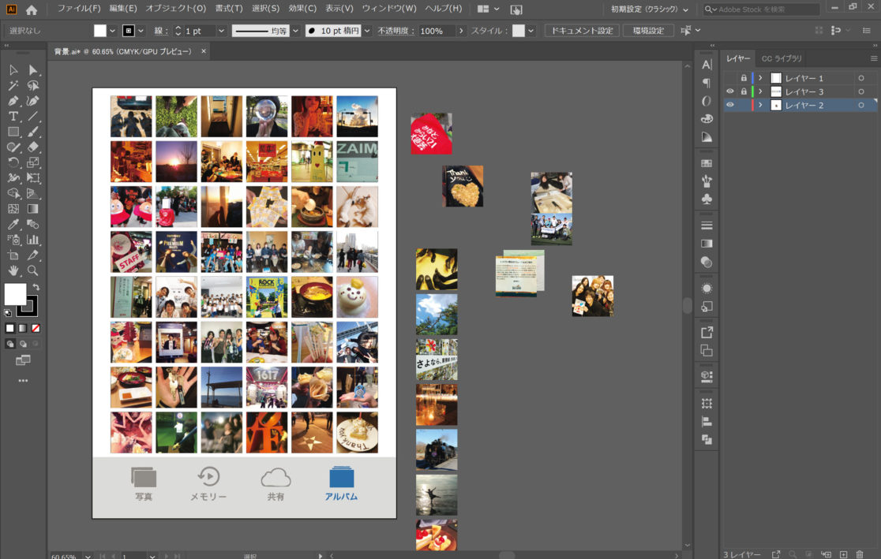
Task: Select the Pen tool
Action: [x=13, y=101]
